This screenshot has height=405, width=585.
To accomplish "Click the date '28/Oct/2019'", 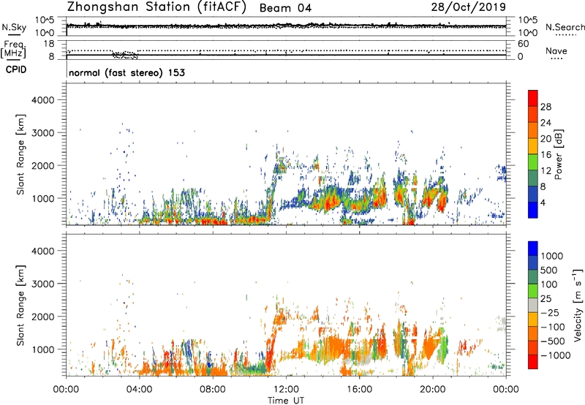I will tap(469, 7).
